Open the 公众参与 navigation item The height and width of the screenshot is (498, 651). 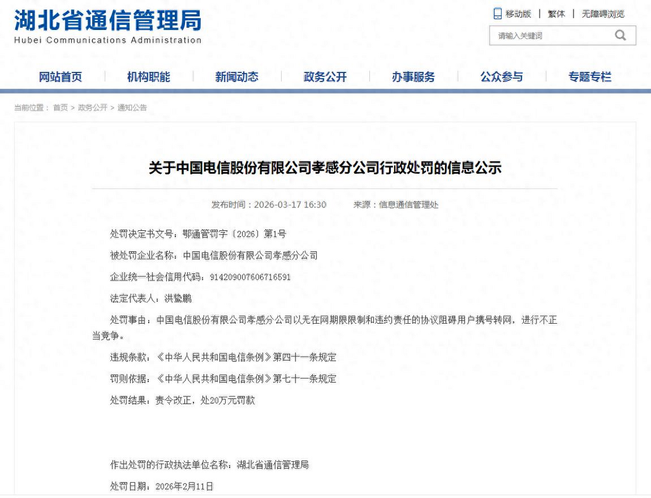502,77
